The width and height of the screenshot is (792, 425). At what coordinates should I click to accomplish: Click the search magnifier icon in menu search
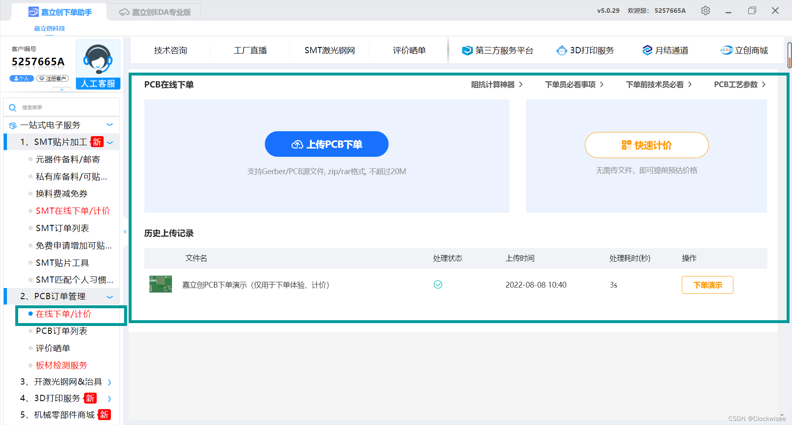coord(13,108)
